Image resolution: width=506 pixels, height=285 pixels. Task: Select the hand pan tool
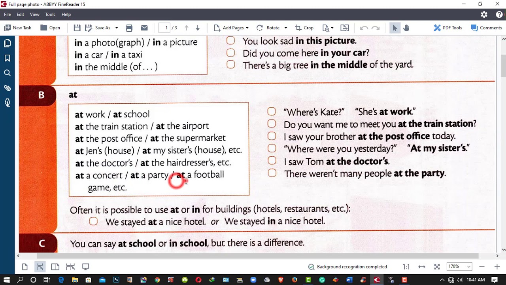[406, 28]
